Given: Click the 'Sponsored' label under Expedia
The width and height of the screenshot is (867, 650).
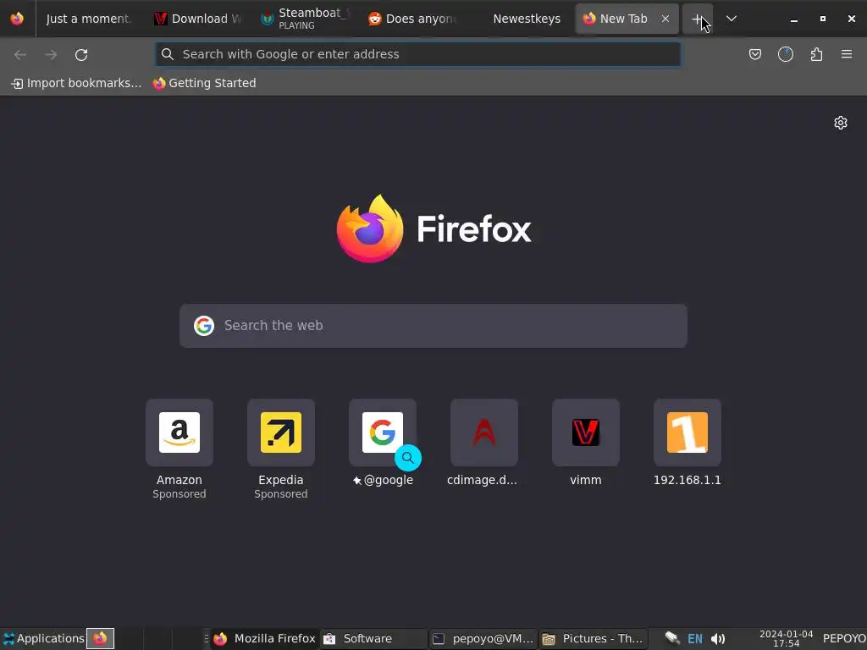Looking at the screenshot, I should tap(281, 494).
